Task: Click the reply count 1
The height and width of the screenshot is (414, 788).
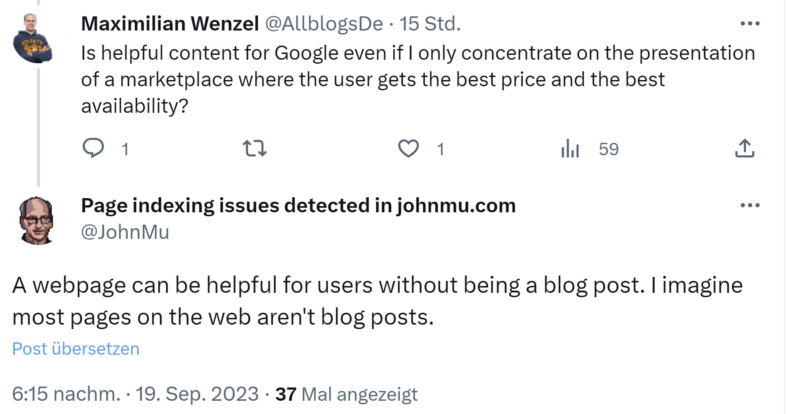Action: [125, 149]
